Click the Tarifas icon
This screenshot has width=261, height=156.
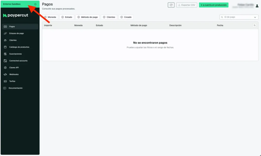pyautogui.click(x=5, y=81)
